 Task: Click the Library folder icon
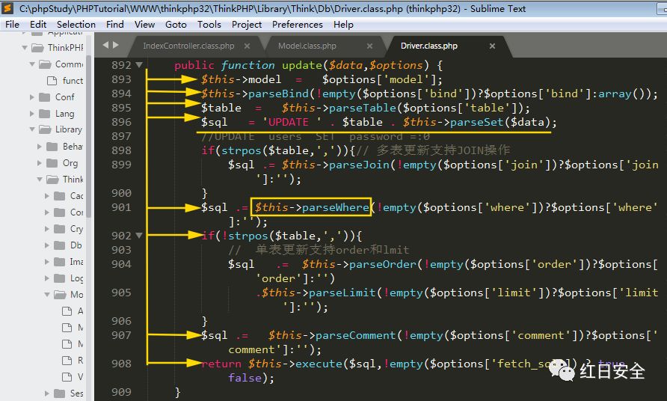click(x=45, y=129)
